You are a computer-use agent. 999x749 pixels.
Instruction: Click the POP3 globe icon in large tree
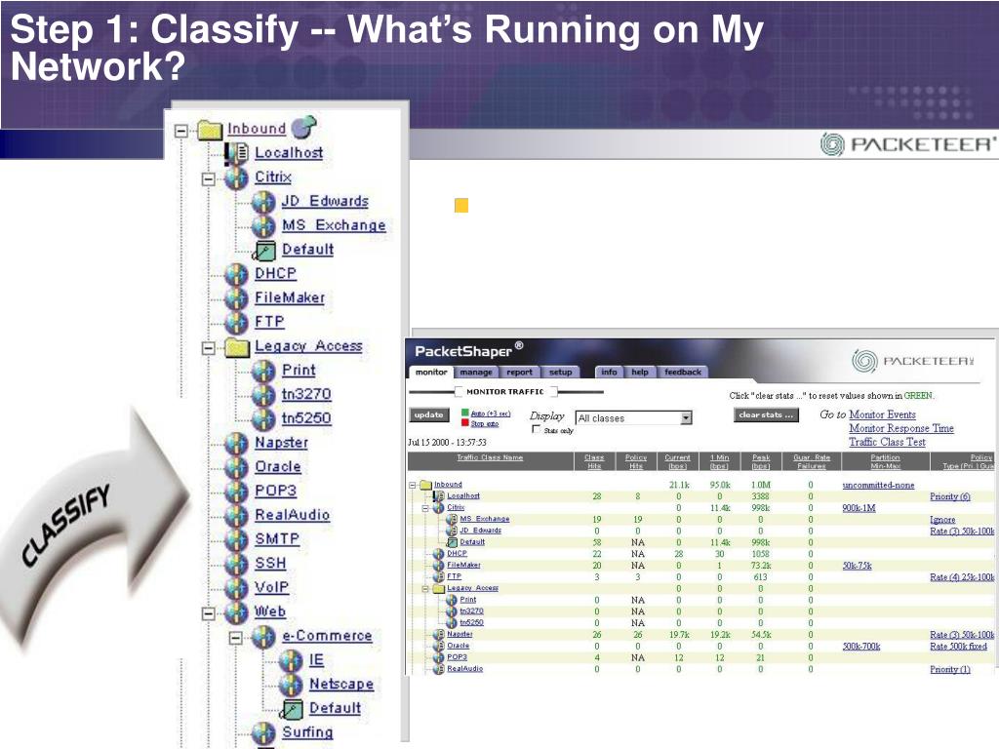click(x=236, y=492)
